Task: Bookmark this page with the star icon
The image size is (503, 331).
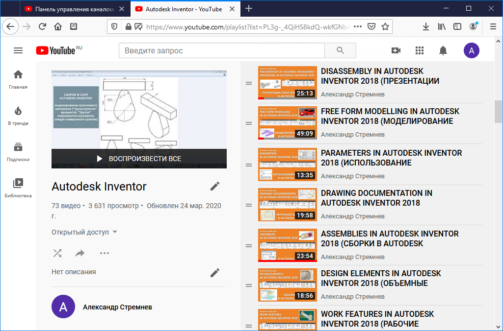Action: pyautogui.click(x=385, y=26)
